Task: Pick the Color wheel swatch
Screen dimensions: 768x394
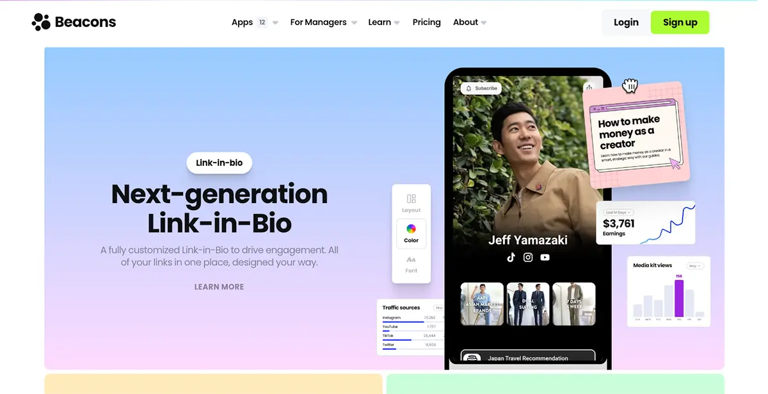Action: [x=411, y=229]
